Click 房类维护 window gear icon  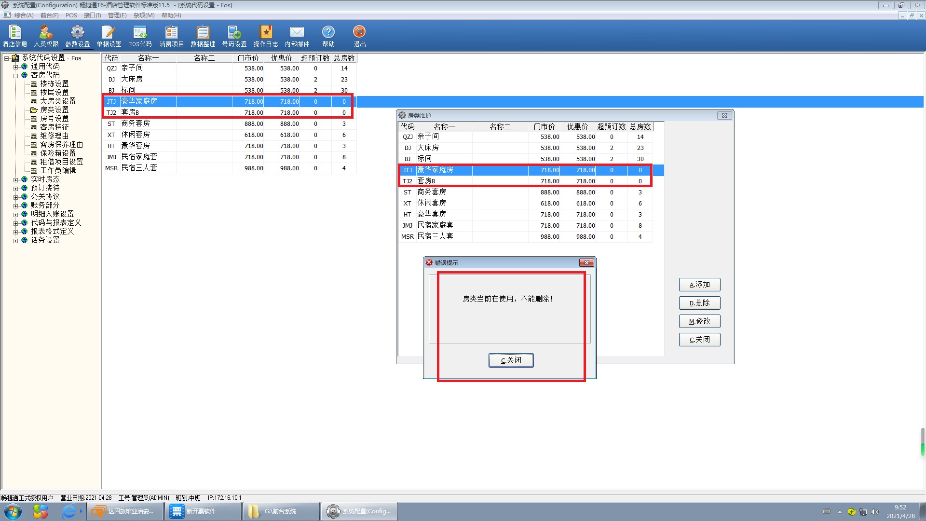402,115
